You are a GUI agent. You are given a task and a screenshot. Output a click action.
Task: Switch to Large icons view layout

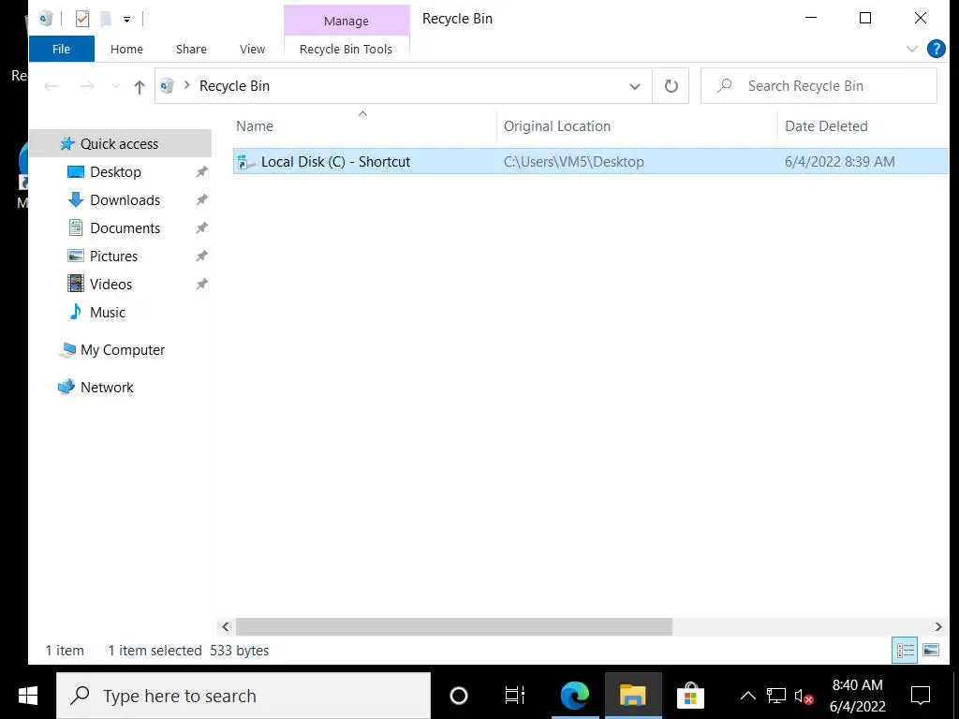point(930,651)
